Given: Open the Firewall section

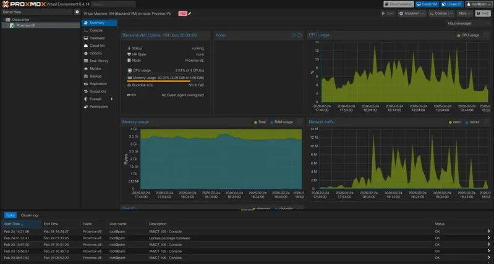Looking at the screenshot, I should click(x=100, y=99).
